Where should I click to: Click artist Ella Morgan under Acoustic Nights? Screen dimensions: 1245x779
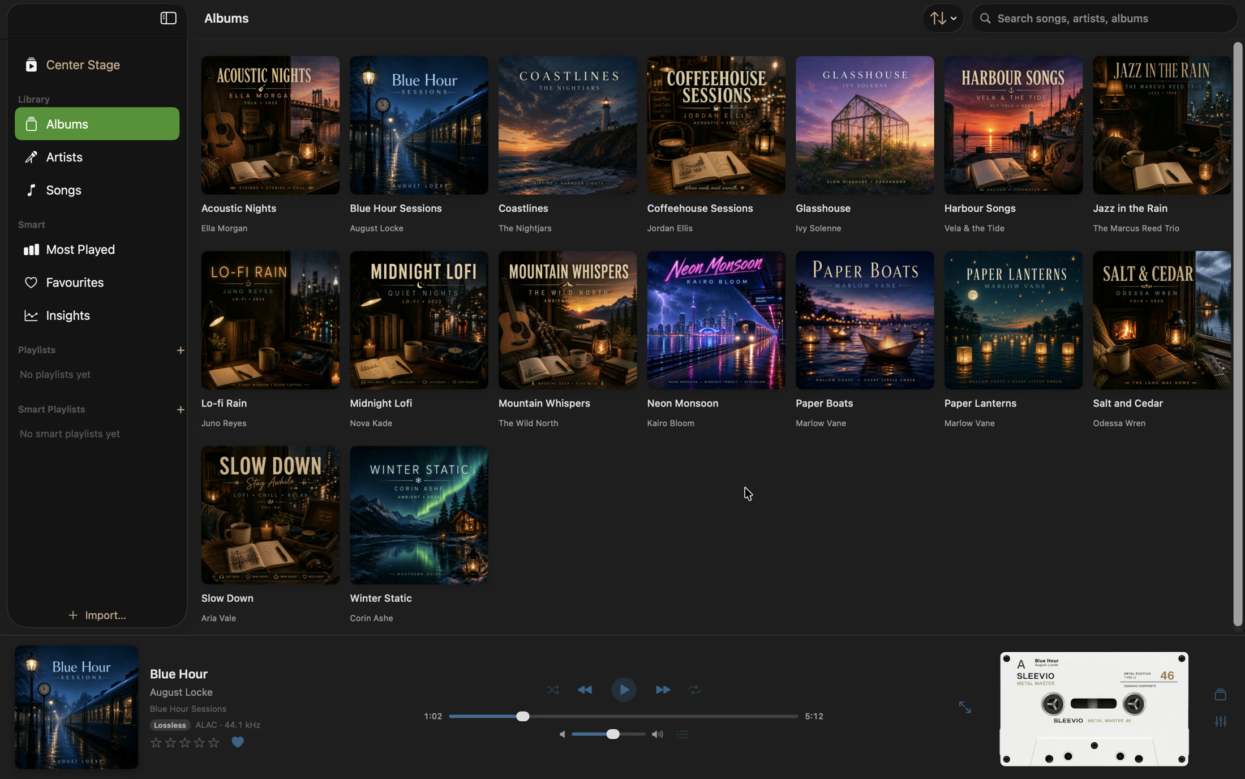(224, 228)
